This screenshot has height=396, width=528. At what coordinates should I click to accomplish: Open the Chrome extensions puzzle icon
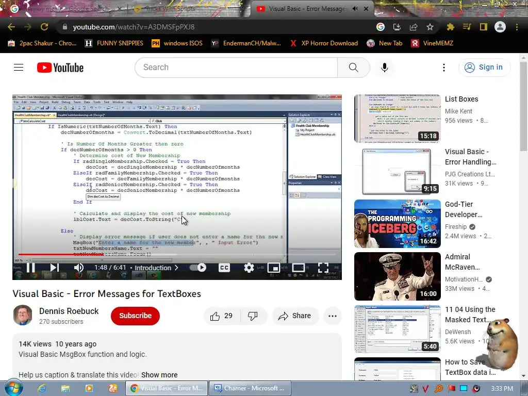pyautogui.click(x=450, y=27)
